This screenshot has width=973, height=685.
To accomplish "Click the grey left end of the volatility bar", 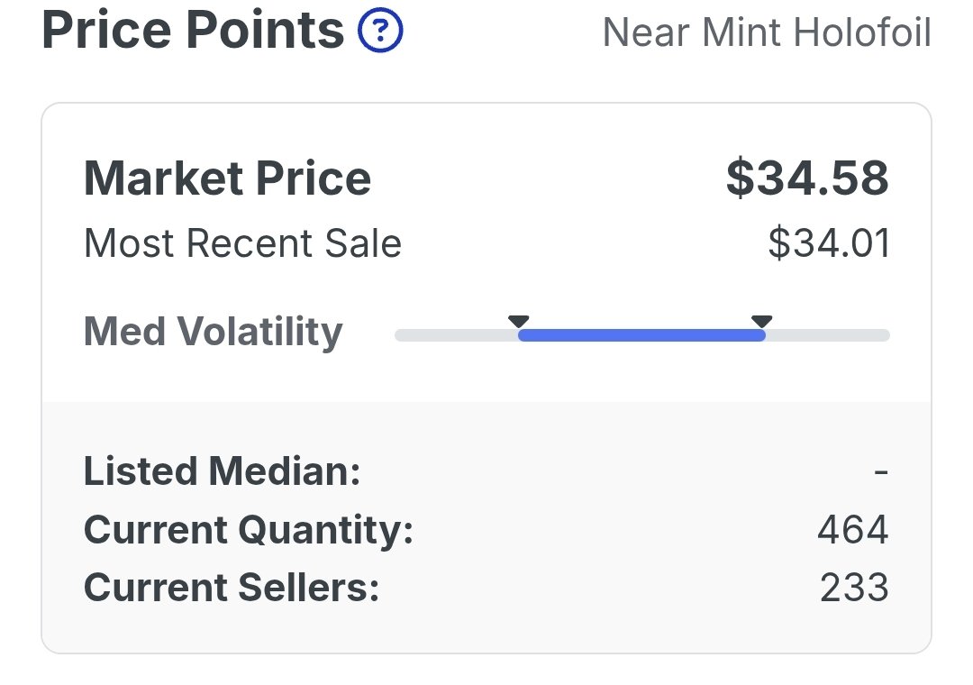I will [457, 335].
